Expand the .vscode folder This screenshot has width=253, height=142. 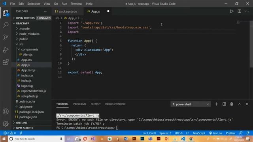coord(32,28)
